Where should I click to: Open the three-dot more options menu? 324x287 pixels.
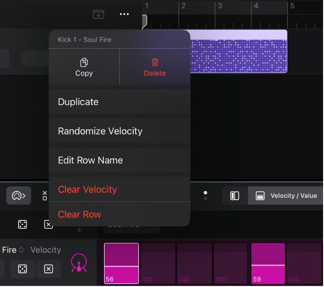(x=125, y=14)
